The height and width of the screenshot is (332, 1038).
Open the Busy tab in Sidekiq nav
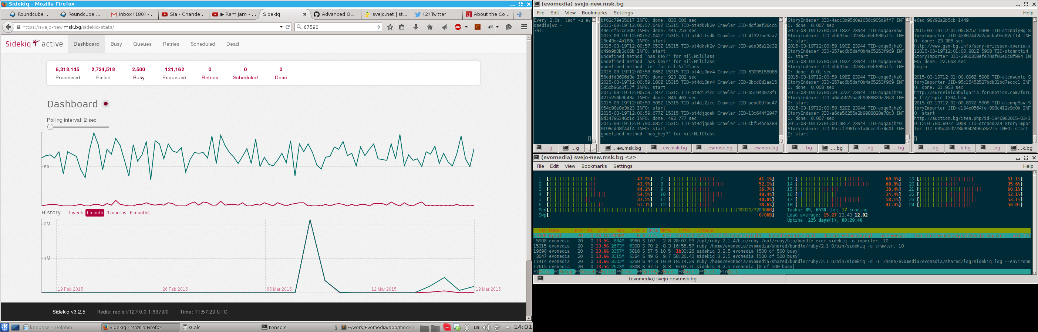point(116,44)
